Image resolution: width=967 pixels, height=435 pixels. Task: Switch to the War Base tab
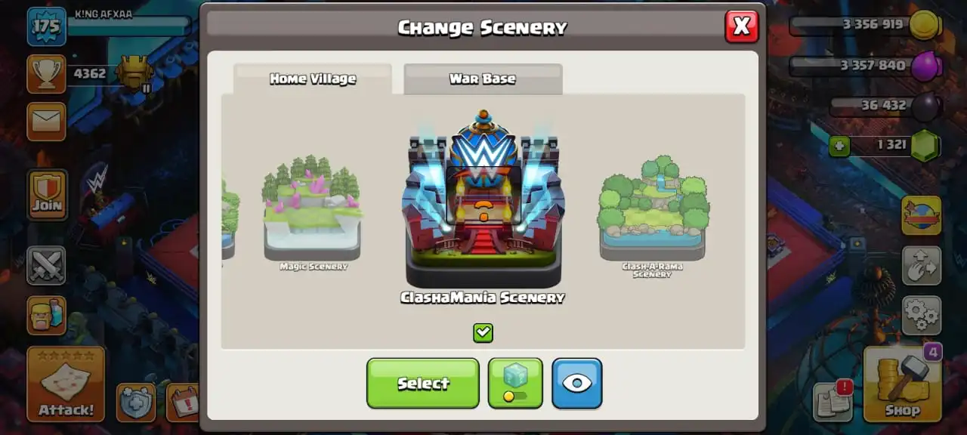tap(483, 79)
